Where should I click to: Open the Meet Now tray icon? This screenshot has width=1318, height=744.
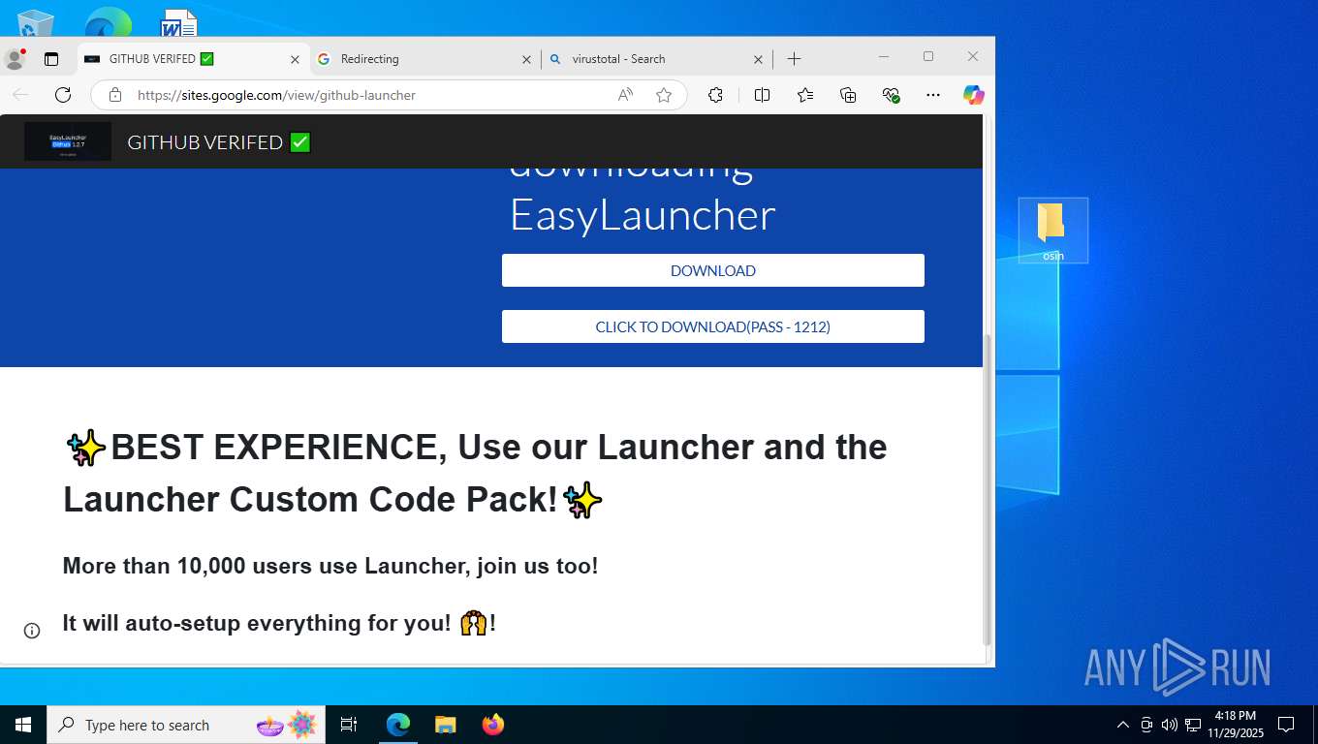1146,725
